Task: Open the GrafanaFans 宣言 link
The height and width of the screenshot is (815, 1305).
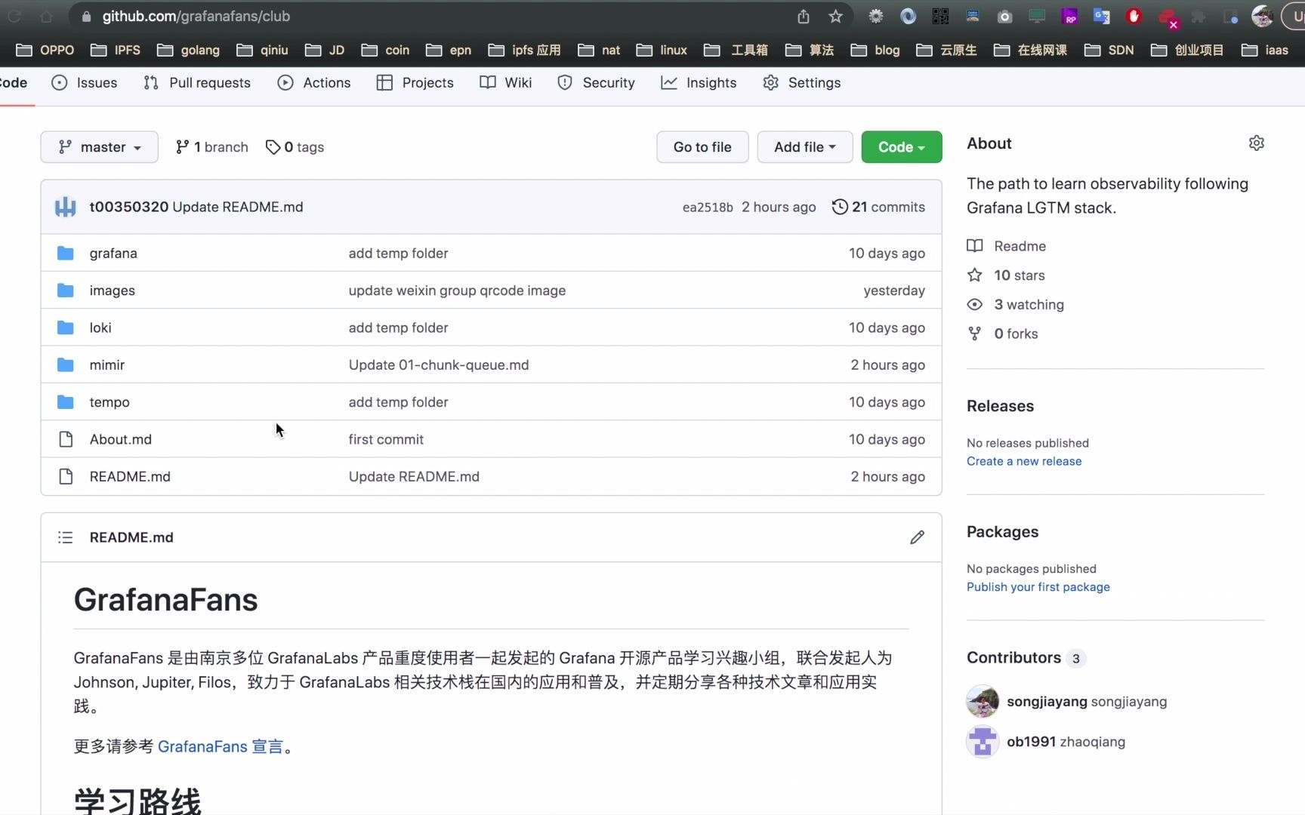Action: click(221, 747)
